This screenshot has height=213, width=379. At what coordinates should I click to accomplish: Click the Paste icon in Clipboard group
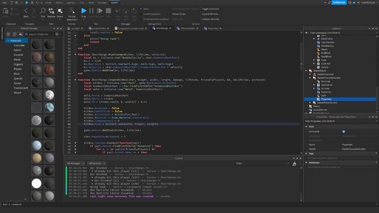click(5, 11)
